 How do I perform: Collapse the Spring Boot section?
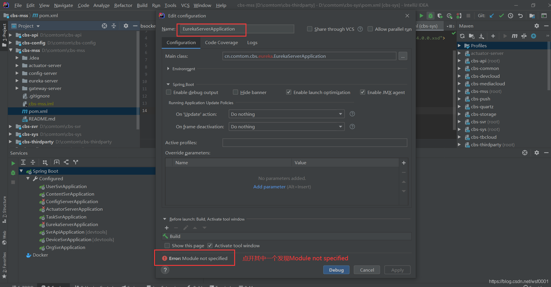tap(168, 84)
